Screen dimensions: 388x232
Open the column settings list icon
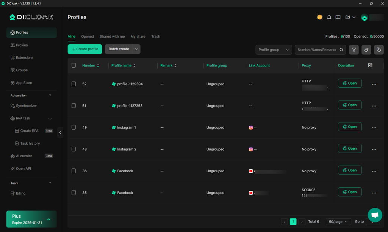pos(370,65)
